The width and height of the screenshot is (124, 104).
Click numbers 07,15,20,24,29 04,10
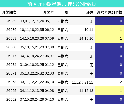pyautogui.click(x=37, y=99)
